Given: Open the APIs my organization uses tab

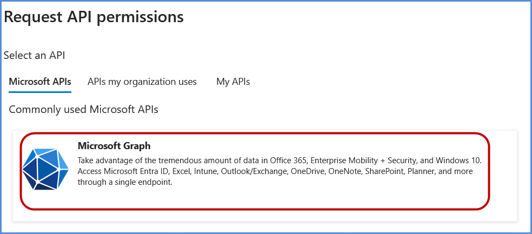Looking at the screenshot, I should coord(142,82).
